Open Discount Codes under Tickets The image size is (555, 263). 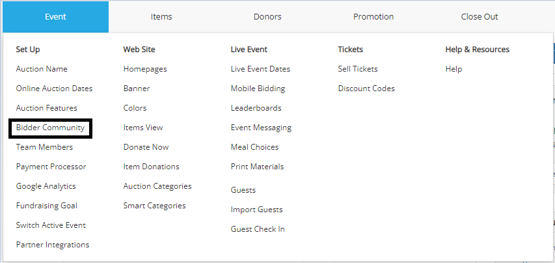[366, 89]
